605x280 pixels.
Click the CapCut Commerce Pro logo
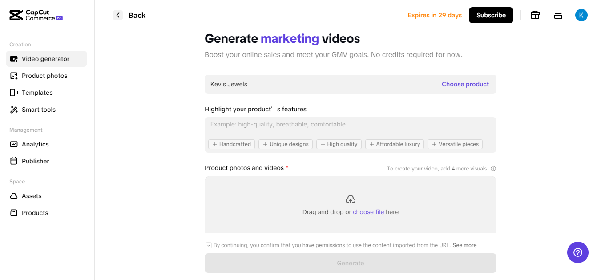[36, 15]
